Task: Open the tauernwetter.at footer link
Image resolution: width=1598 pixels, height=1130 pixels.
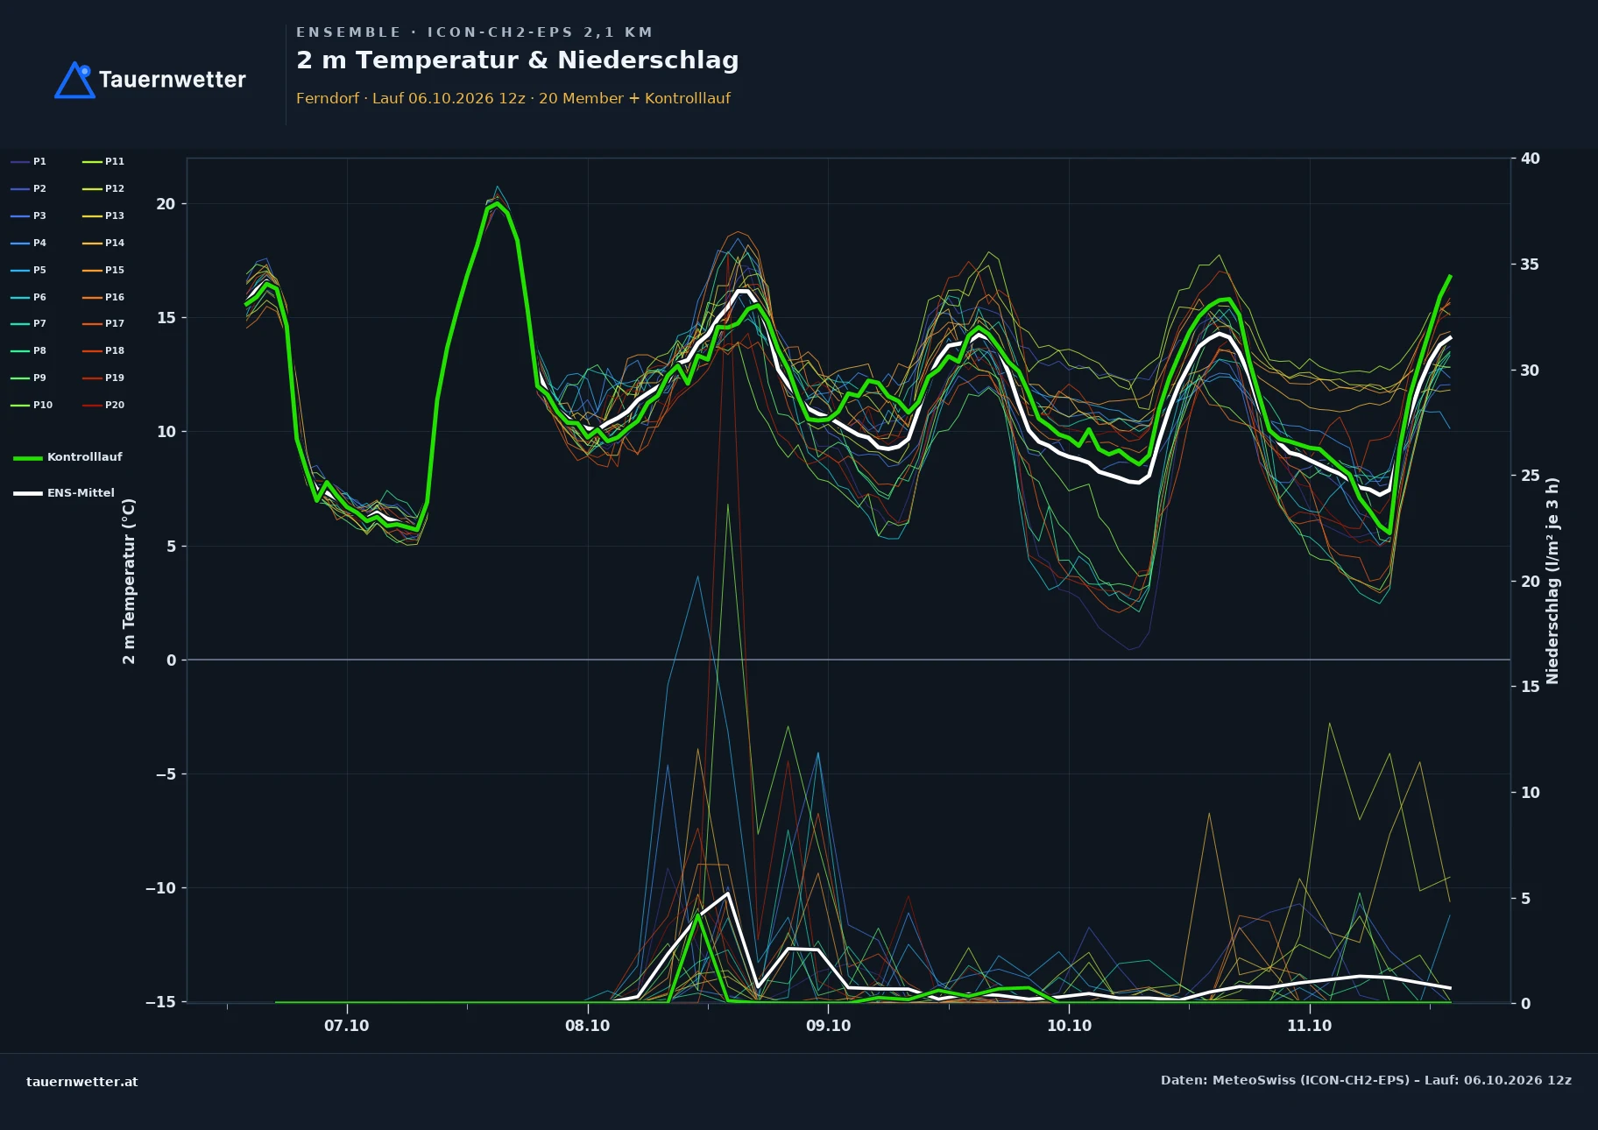Action: point(82,1081)
